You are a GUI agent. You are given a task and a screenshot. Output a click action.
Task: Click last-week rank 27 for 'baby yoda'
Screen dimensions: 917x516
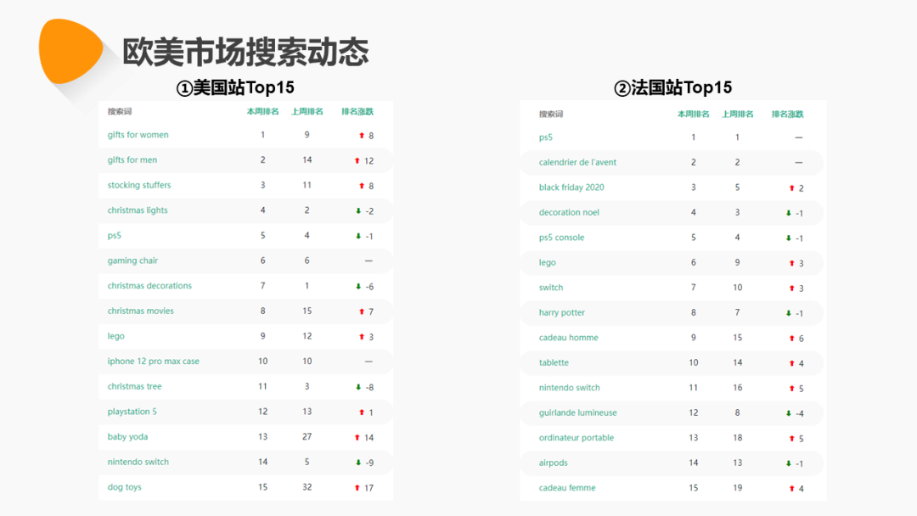[x=307, y=436]
